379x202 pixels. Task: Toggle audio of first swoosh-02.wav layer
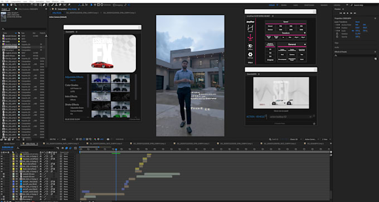(x=4, y=174)
